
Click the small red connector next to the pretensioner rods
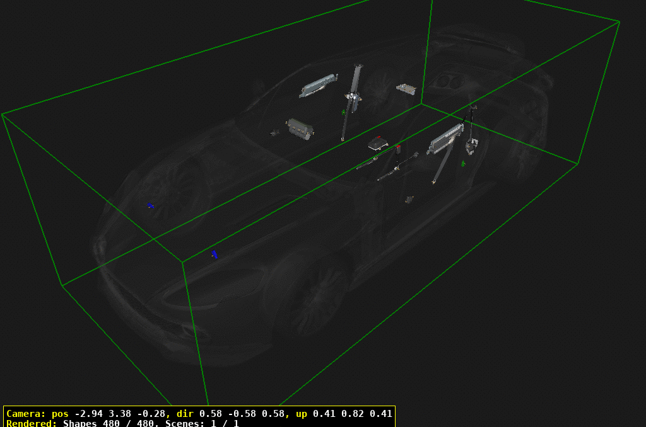tap(398, 149)
